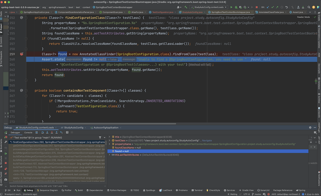Image resolution: width=321 pixels, height=196 pixels.
Task: Toggle the Project tool window stripe
Action: coord(1,27)
